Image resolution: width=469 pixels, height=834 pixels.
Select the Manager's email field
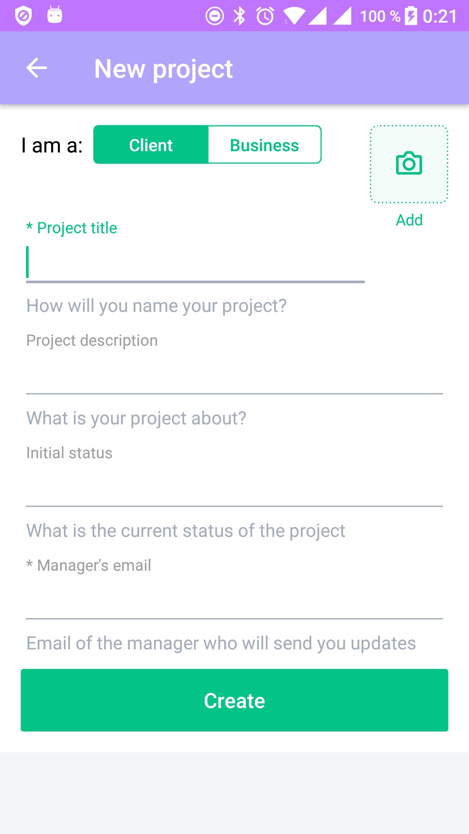tap(234, 601)
